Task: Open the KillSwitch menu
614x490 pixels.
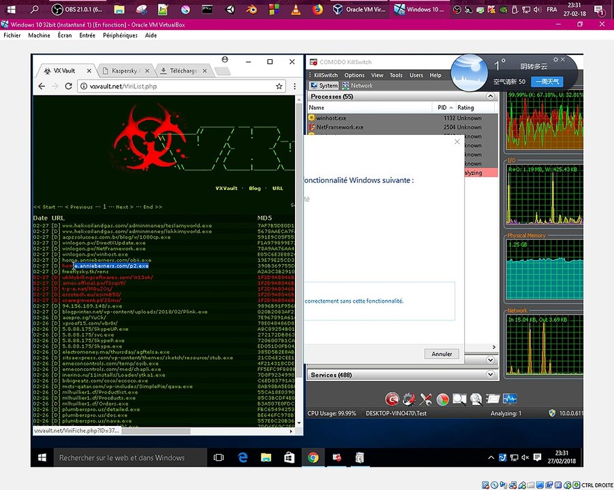Action: [326, 75]
